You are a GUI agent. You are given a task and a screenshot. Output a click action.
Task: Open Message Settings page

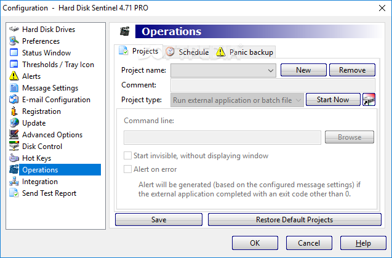[x=50, y=88]
